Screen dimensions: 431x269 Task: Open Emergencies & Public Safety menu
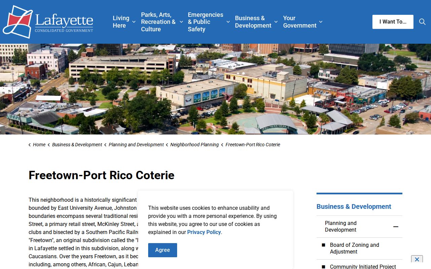[205, 22]
